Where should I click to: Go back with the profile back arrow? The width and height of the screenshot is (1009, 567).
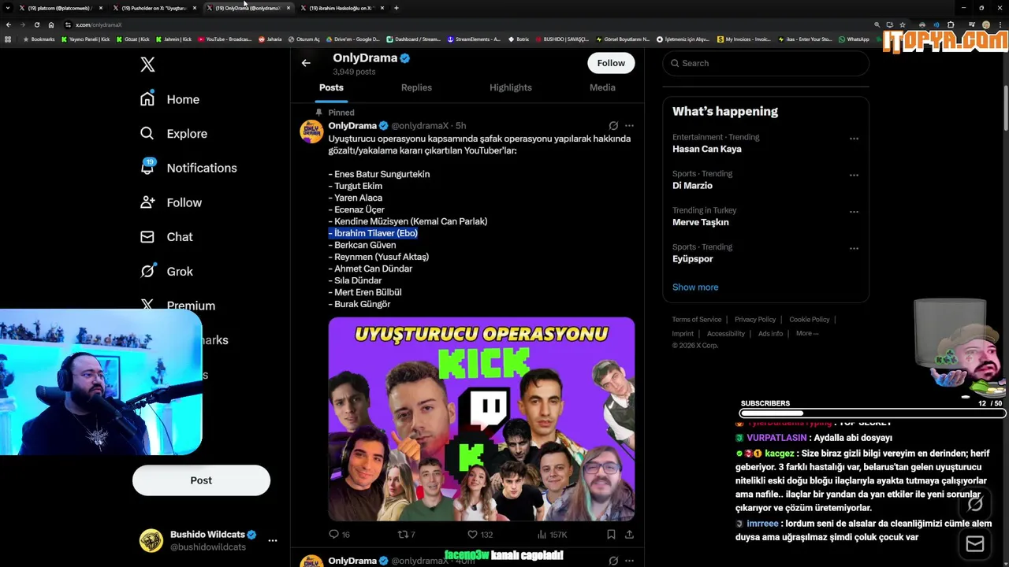[306, 63]
